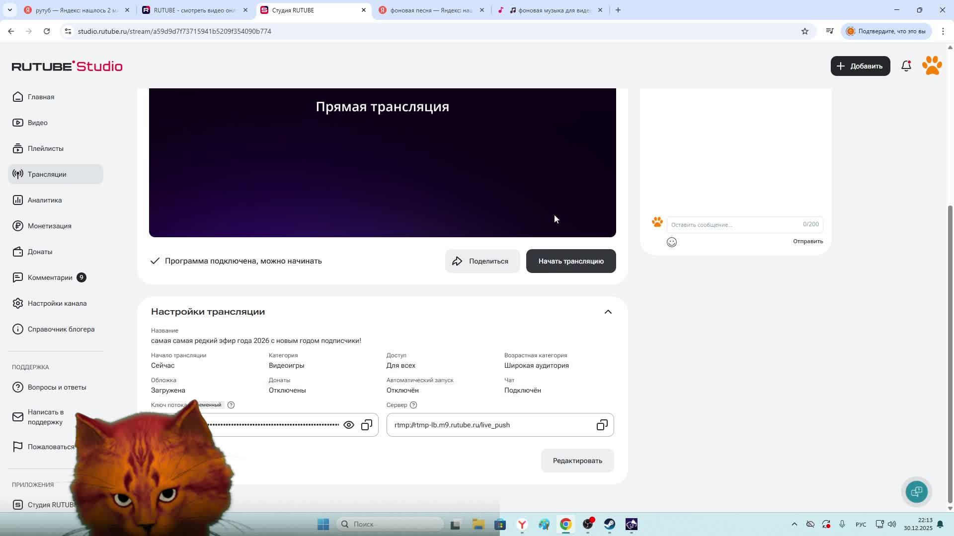Click Поделиться to share stream

pyautogui.click(x=482, y=261)
